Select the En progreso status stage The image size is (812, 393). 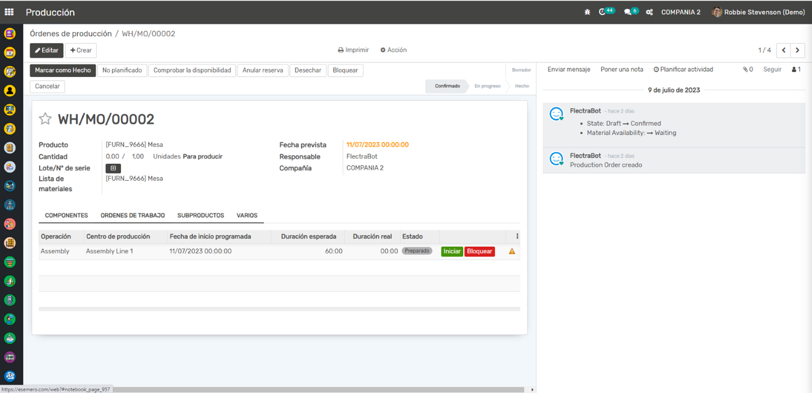point(487,86)
